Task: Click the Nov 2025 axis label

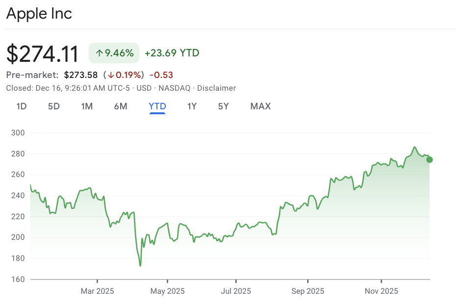Action: (381, 291)
